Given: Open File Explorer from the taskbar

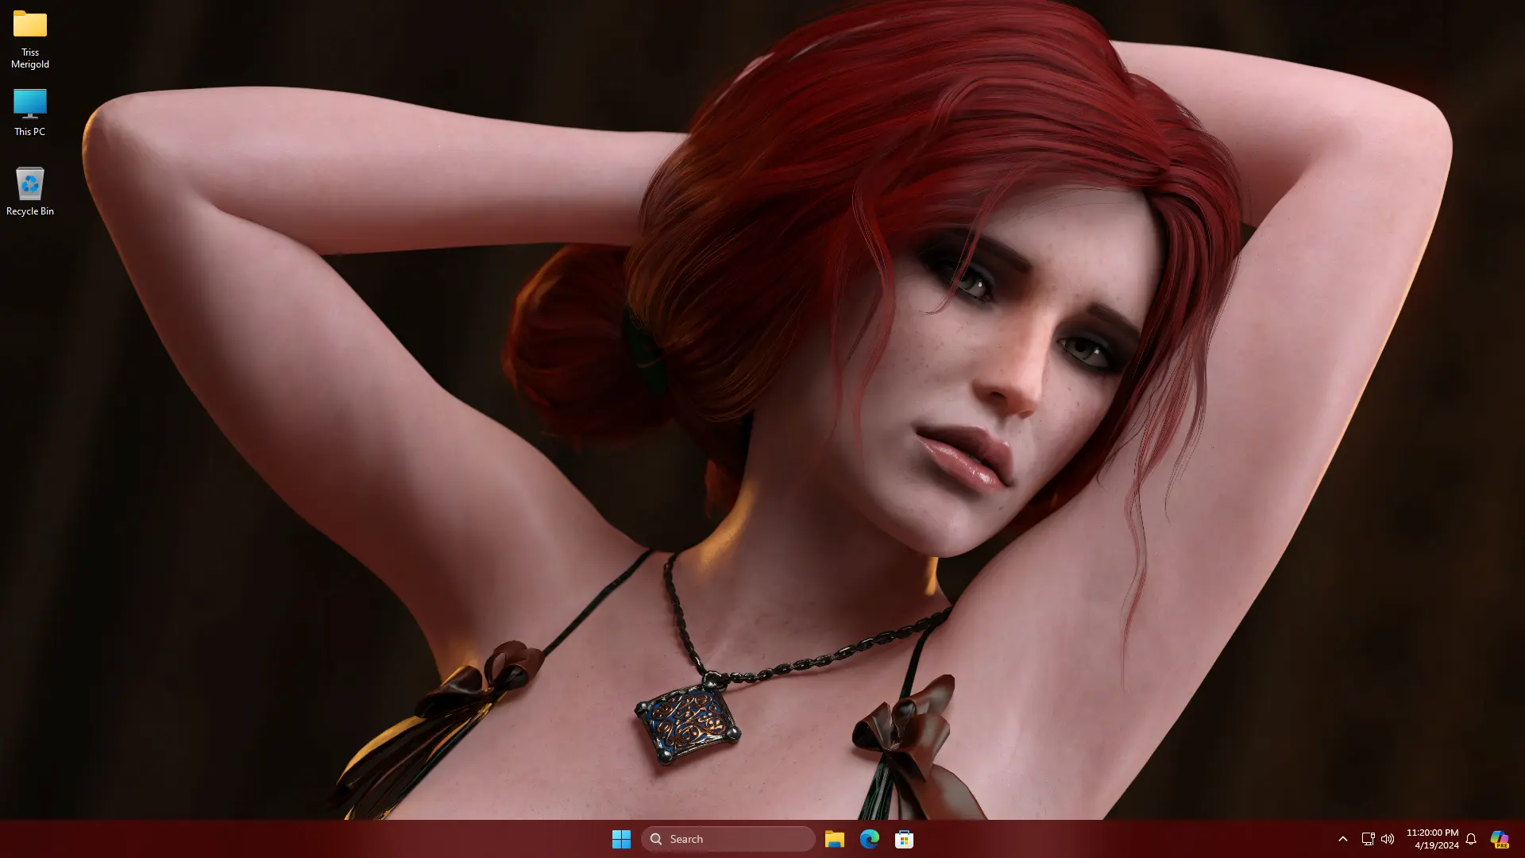Looking at the screenshot, I should pos(834,839).
